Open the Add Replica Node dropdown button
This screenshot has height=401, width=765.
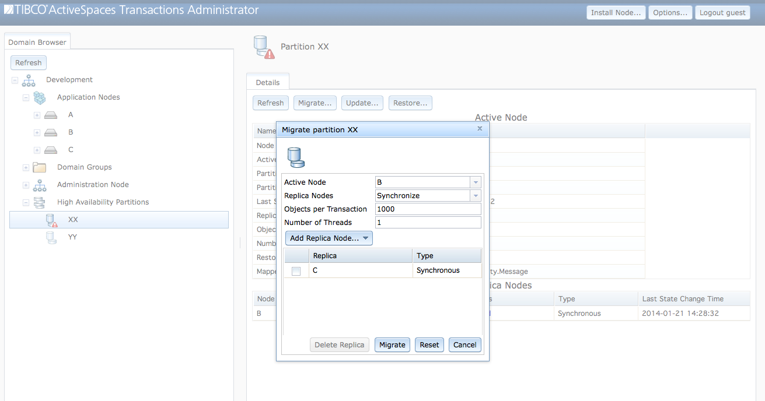(329, 238)
